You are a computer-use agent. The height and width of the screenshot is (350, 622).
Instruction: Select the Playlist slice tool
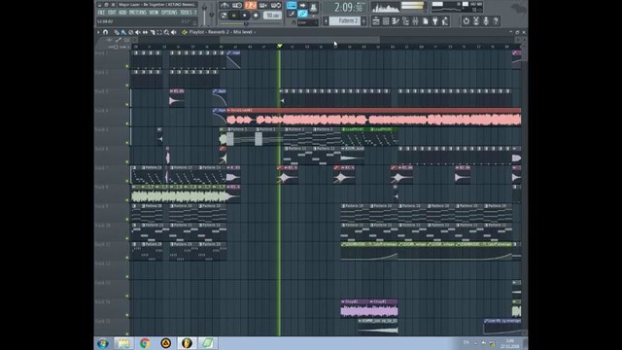153,32
